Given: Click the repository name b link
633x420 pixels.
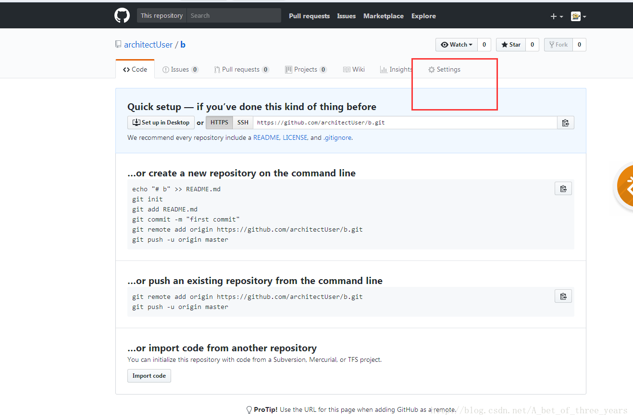Looking at the screenshot, I should coord(183,45).
